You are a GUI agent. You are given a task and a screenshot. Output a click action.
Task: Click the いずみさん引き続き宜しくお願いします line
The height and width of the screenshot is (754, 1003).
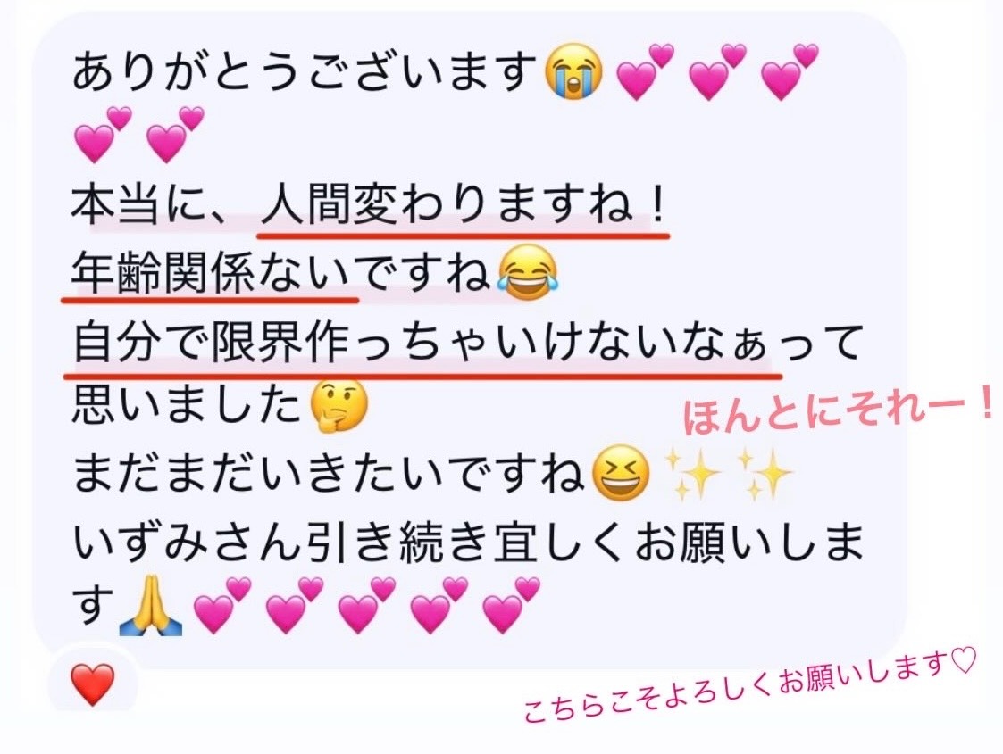pos(467,575)
